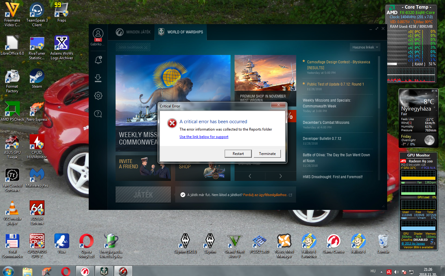Image resolution: width=445 pixels, height=276 pixels.
Task: Open Battle of Oliwa news item
Action: 336,158
